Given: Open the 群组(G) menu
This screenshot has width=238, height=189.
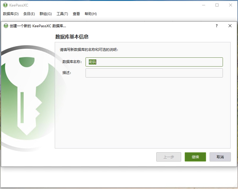Looking at the screenshot, I should click(45, 14).
